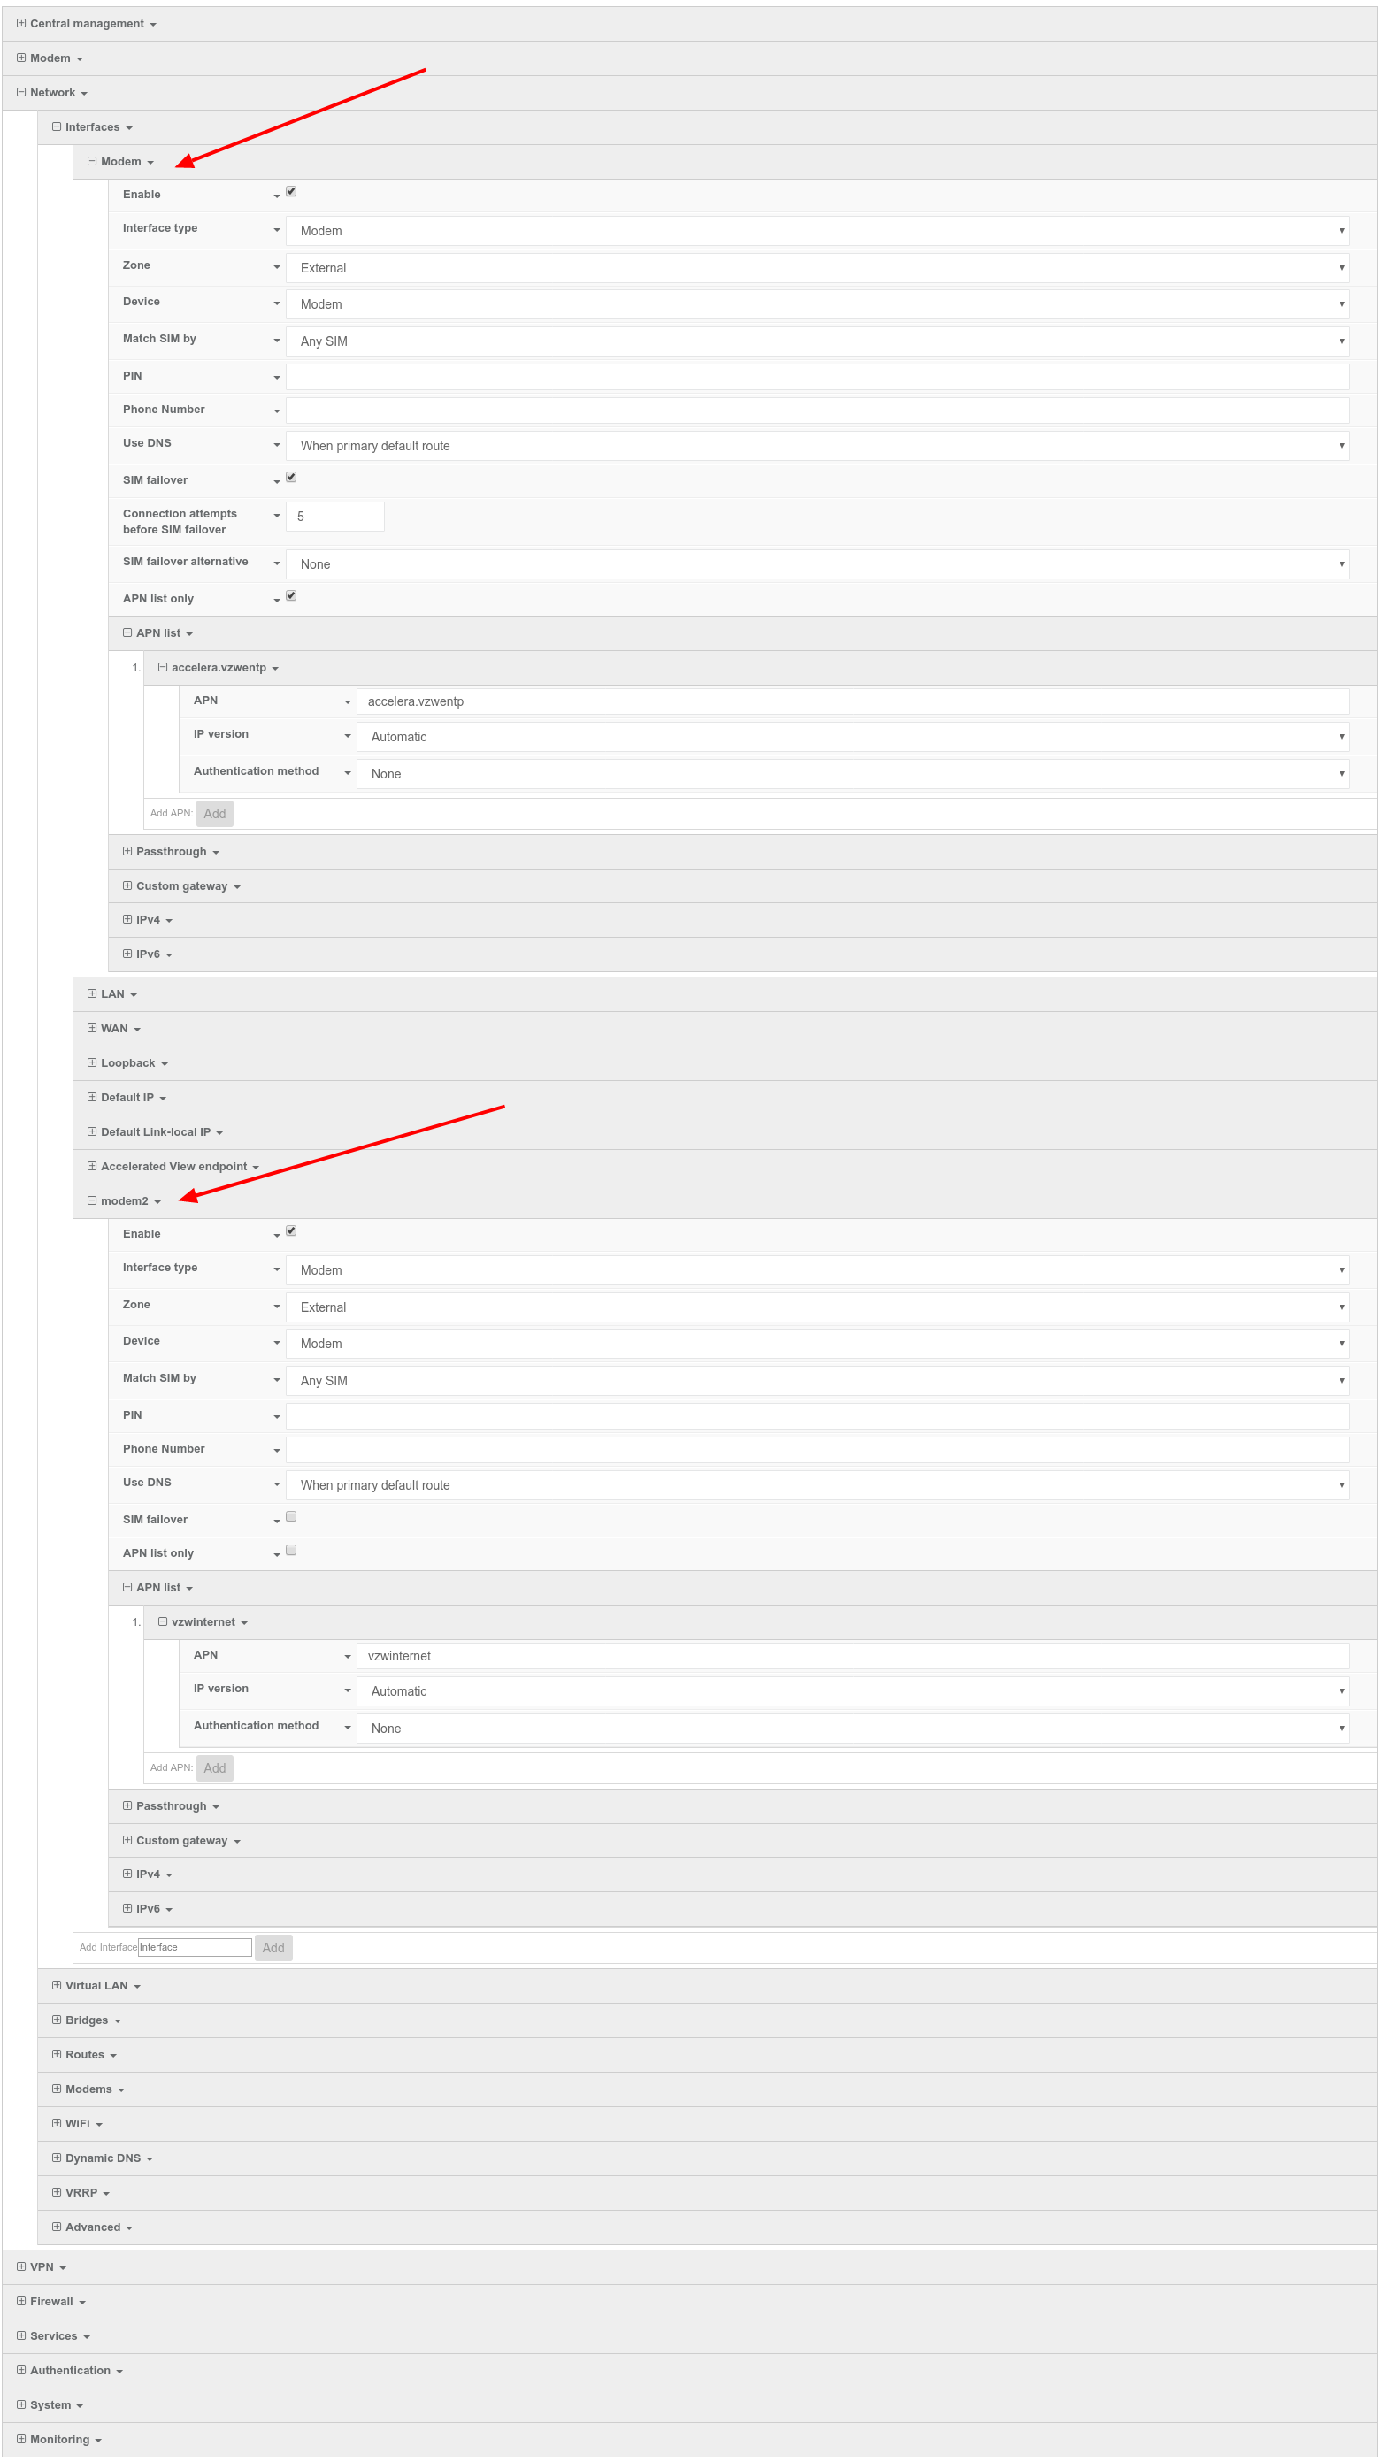Collapse the Network section minus icon
The width and height of the screenshot is (1382, 2461).
pyautogui.click(x=21, y=93)
